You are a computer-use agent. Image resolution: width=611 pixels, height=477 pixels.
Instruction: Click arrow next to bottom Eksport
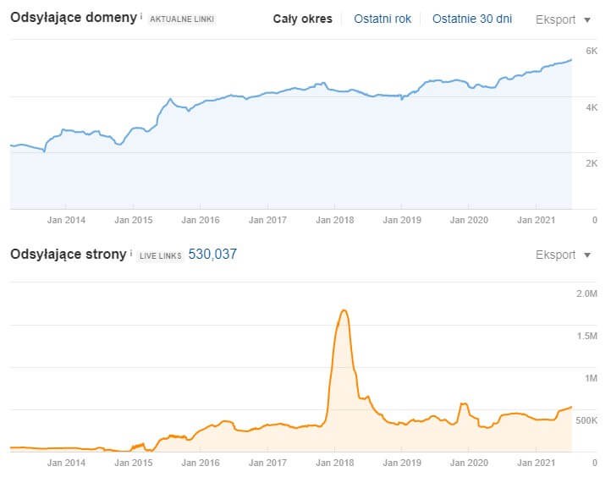tap(587, 255)
